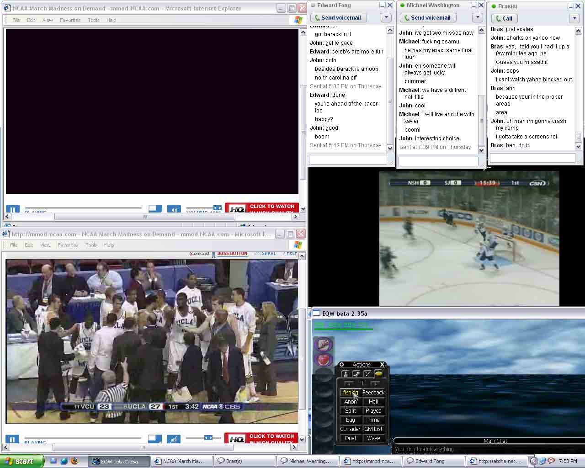Expand the dropdown in Michael Washington chat

pos(478,18)
